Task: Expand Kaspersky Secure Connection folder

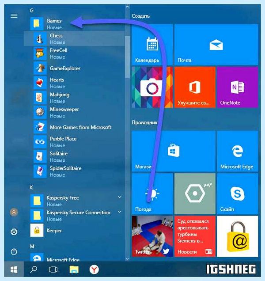Action: (120, 212)
